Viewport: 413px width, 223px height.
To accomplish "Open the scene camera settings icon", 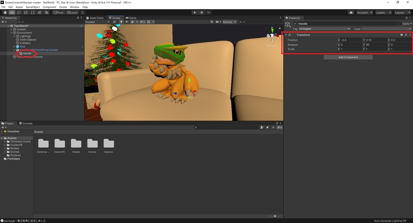I will click(x=218, y=22).
